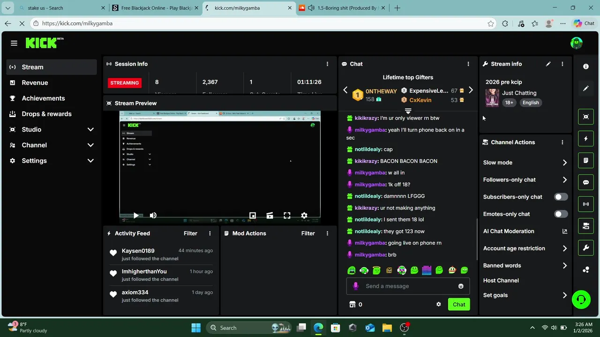
Task: Show previous top gifters
Action: (x=345, y=90)
